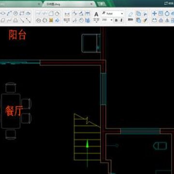Image resolution: width=174 pixels, height=174 pixels.
Task: Select the armchair symbol on the balcony
Action: click(91, 43)
